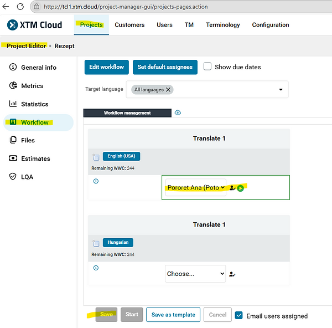Click Set default assignees

click(165, 67)
